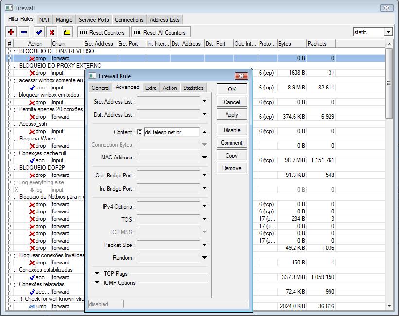This screenshot has height=316, width=399.
Task: Expand Dst. Address List field
Action: tap(204, 114)
